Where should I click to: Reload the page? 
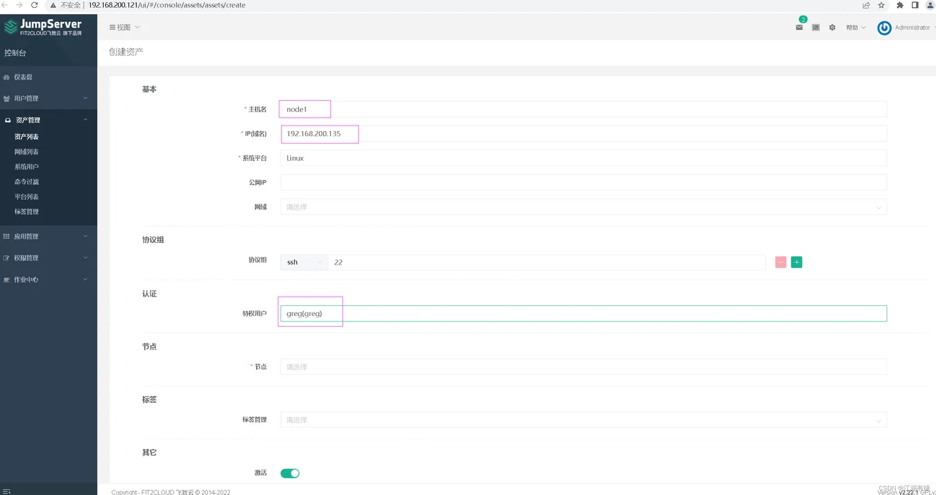[34, 5]
